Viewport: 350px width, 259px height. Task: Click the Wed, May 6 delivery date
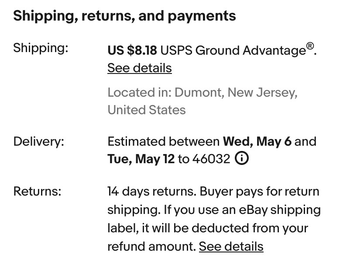coord(258,142)
